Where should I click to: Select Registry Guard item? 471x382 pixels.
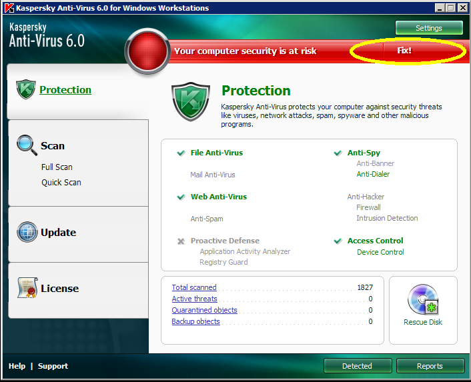pos(223,262)
